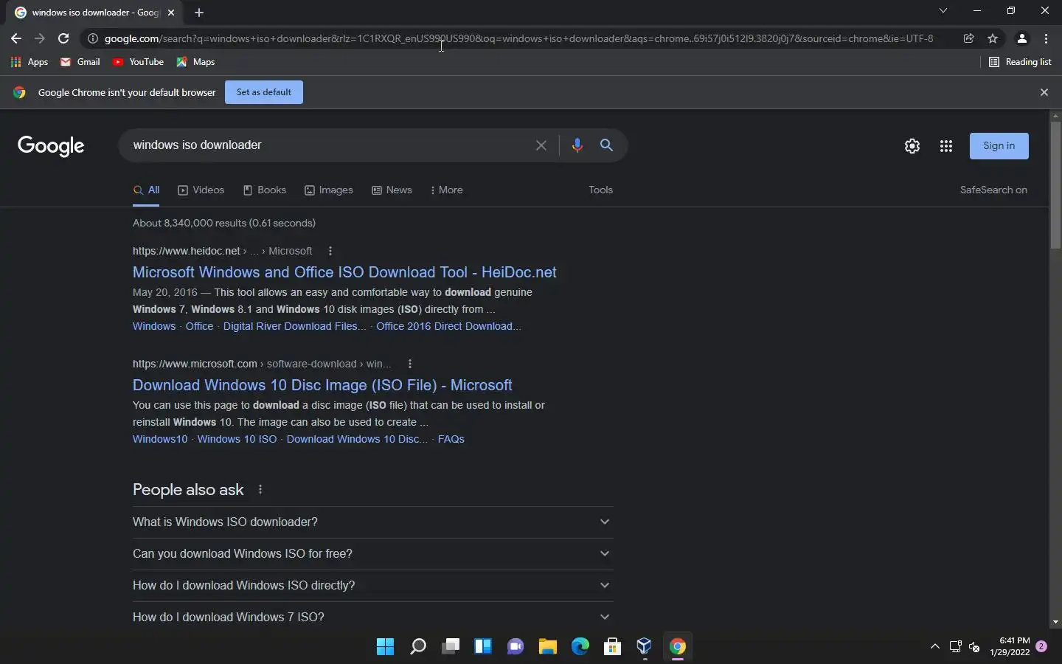The height and width of the screenshot is (664, 1062).
Task: Open Chat app on taskbar
Action: coord(515,647)
